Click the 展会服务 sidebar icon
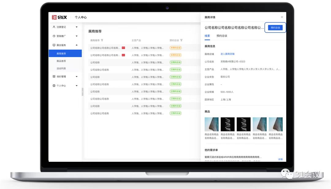 (54, 45)
